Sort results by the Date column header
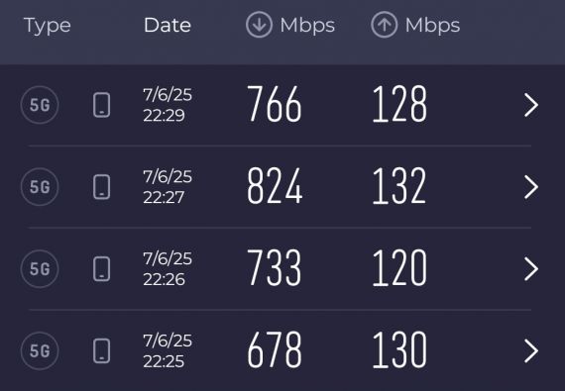The image size is (565, 391). pyautogui.click(x=168, y=25)
